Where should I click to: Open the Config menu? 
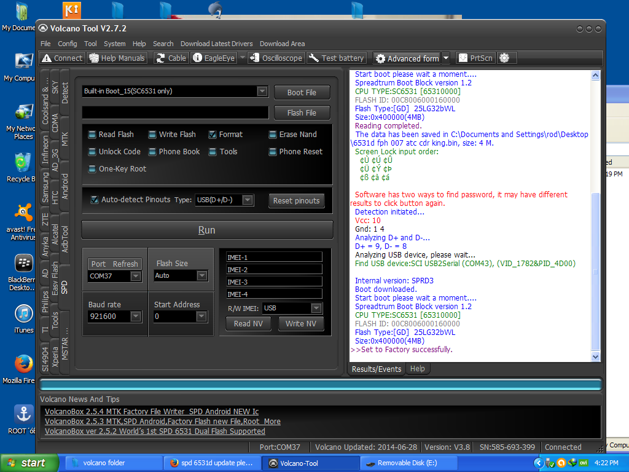point(68,44)
